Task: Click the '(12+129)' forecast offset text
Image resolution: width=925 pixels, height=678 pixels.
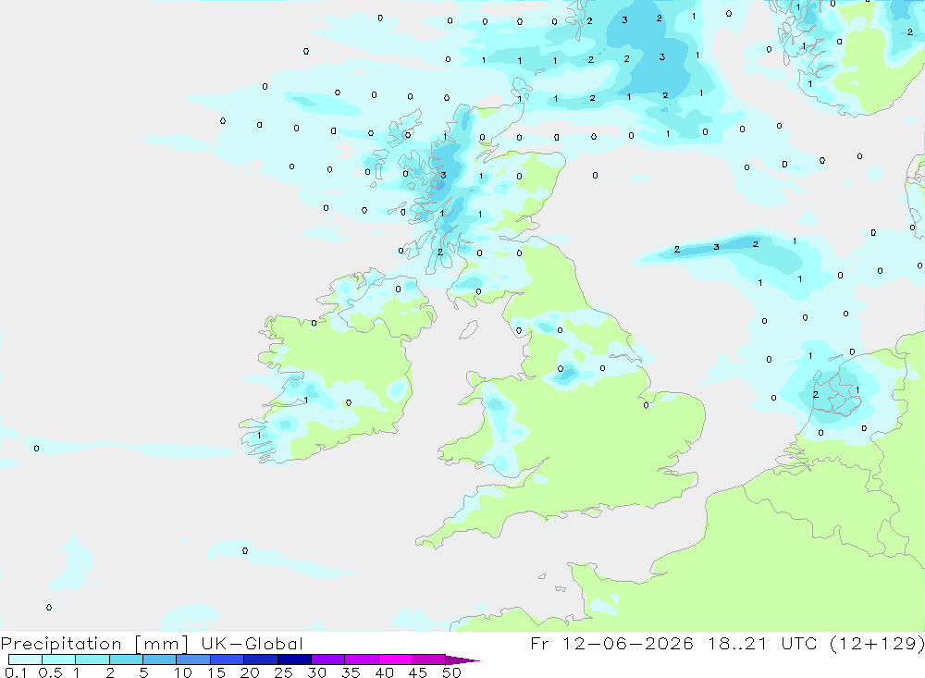Action: point(877,643)
